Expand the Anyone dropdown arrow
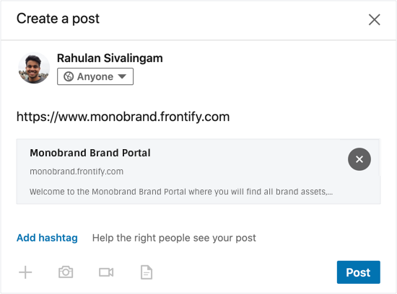The image size is (397, 294). pyautogui.click(x=122, y=76)
